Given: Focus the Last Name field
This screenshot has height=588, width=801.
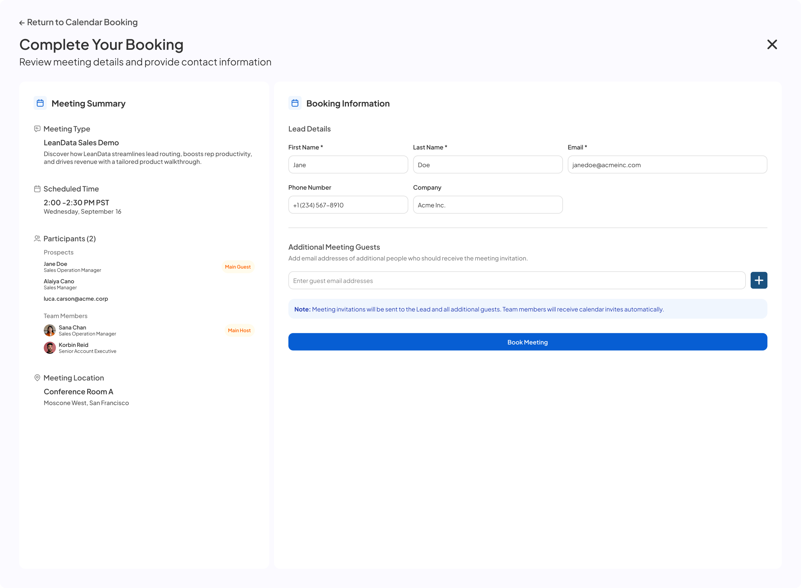Looking at the screenshot, I should click(488, 164).
